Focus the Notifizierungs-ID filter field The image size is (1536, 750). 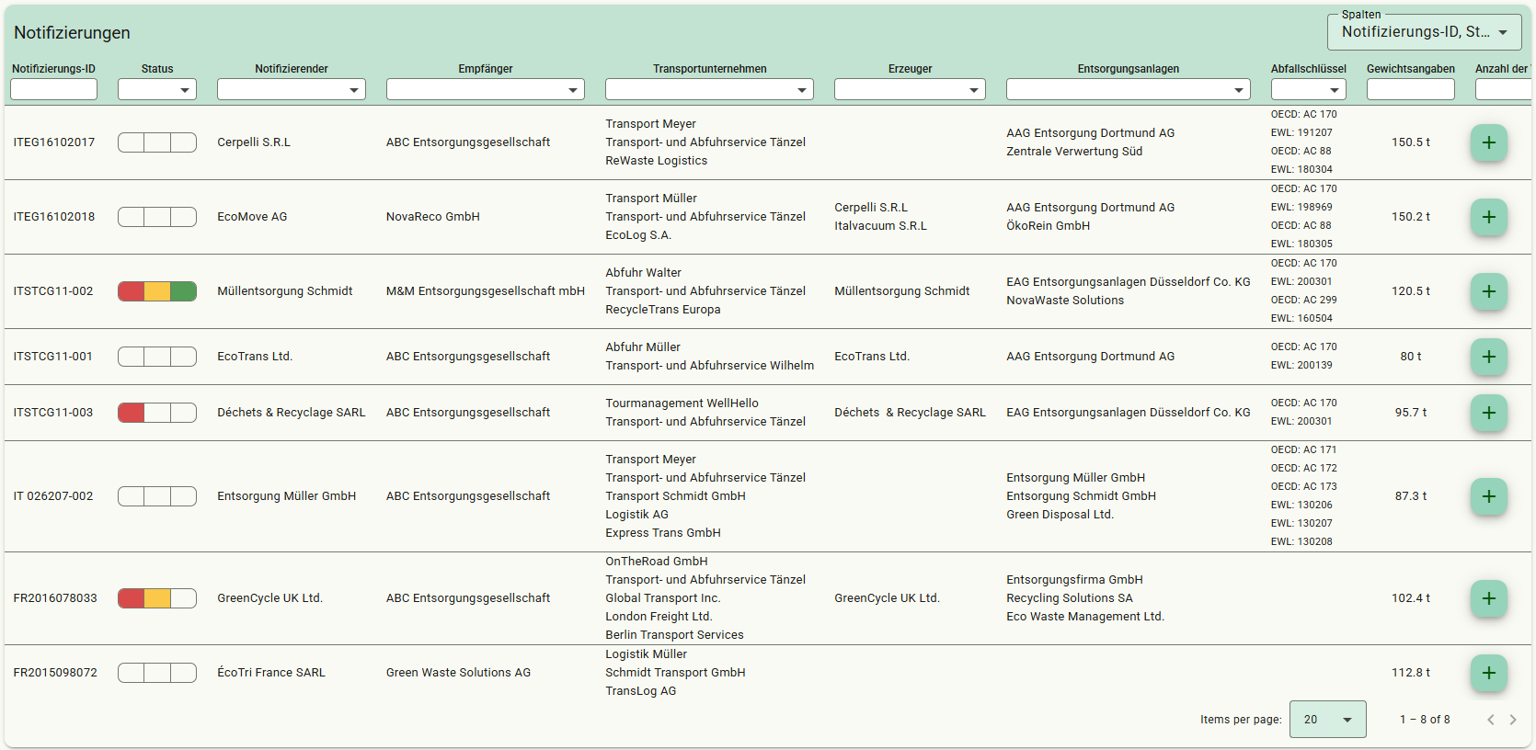click(x=53, y=89)
